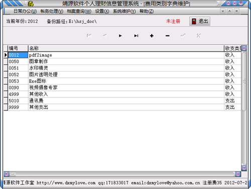Open the 日常办公(U) menu

point(25,11)
